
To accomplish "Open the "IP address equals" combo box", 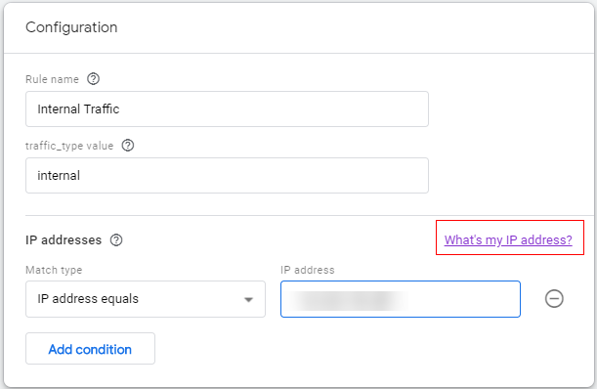I will click(x=146, y=299).
